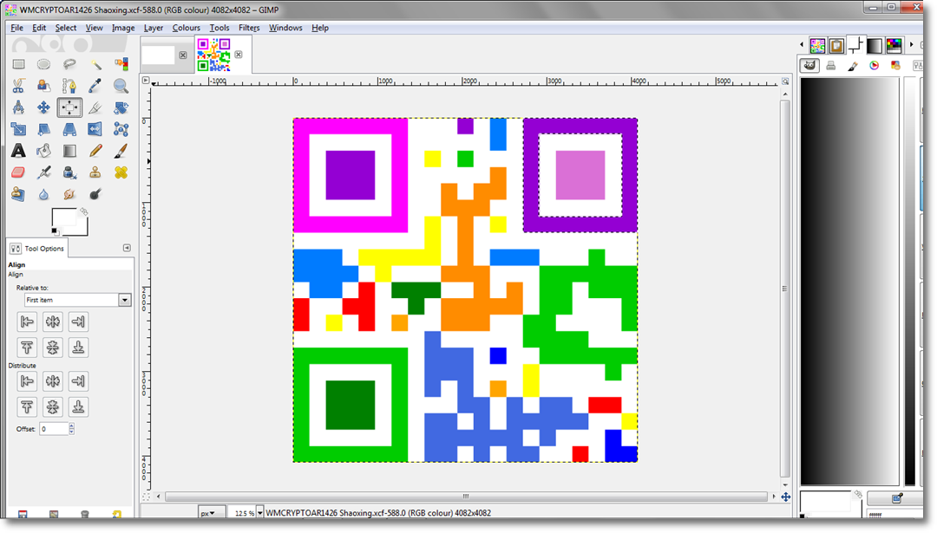Open the 'Relative to' First item dropdown

click(78, 300)
